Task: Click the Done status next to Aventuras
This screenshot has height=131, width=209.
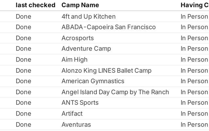Action: pos(24,124)
